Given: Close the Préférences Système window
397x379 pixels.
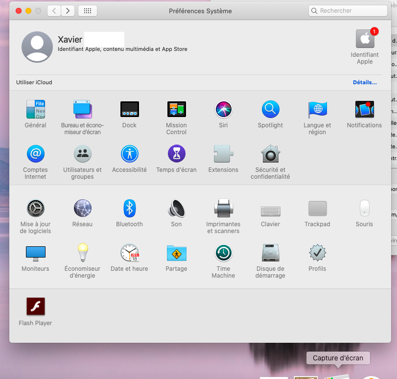Looking at the screenshot, I should 19,11.
